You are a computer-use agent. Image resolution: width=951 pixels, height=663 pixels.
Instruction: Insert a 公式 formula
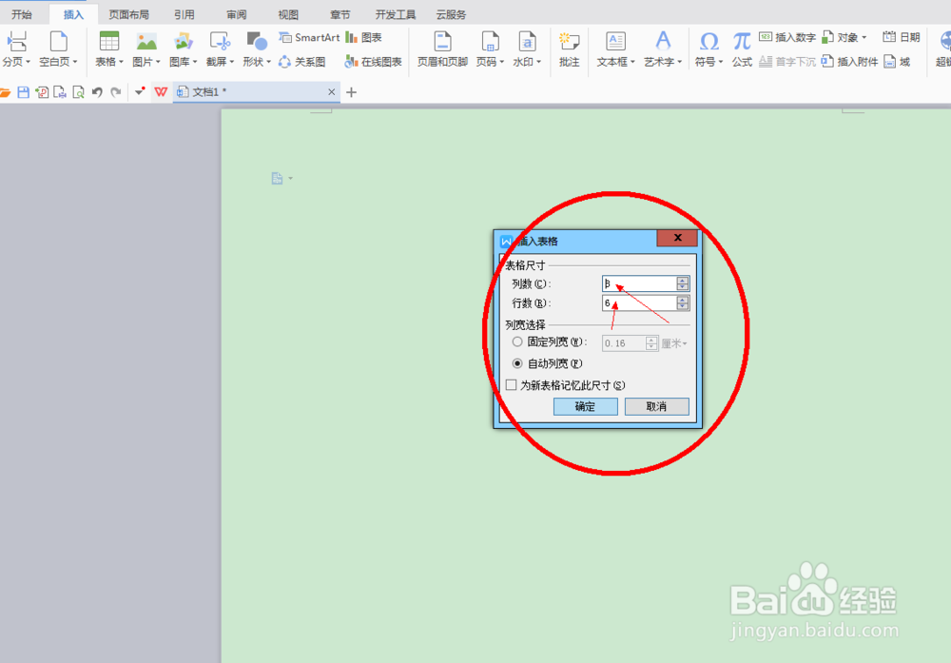pyautogui.click(x=742, y=49)
